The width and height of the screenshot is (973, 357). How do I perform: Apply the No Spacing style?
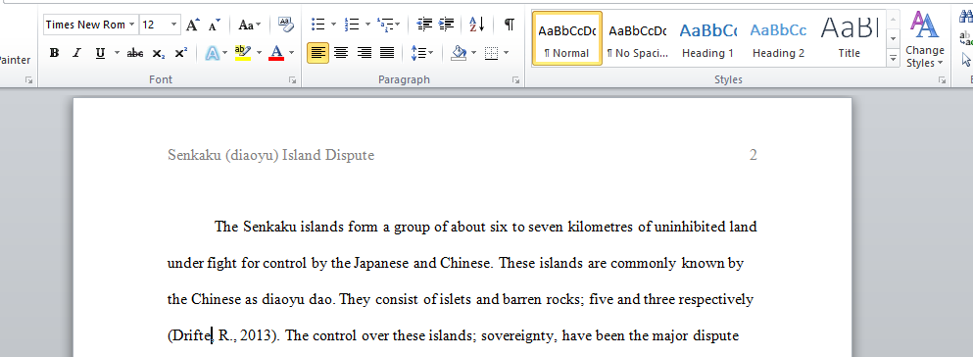pos(637,38)
